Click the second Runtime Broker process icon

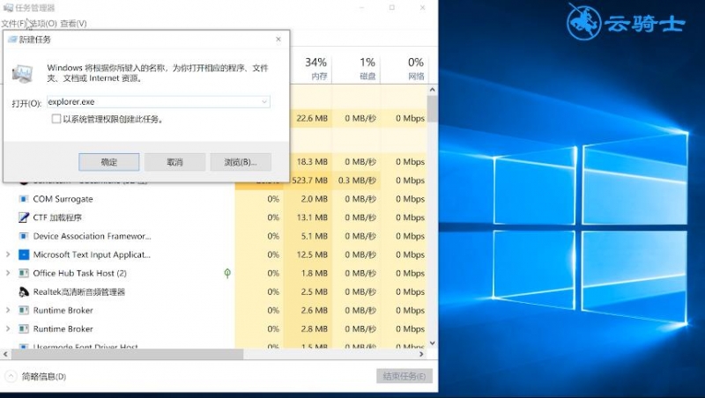coord(24,328)
